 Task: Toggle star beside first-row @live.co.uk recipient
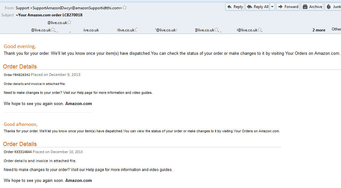coord(69,22)
